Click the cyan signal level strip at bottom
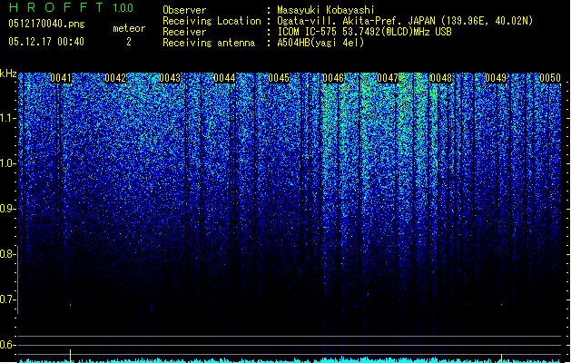 click(290, 360)
